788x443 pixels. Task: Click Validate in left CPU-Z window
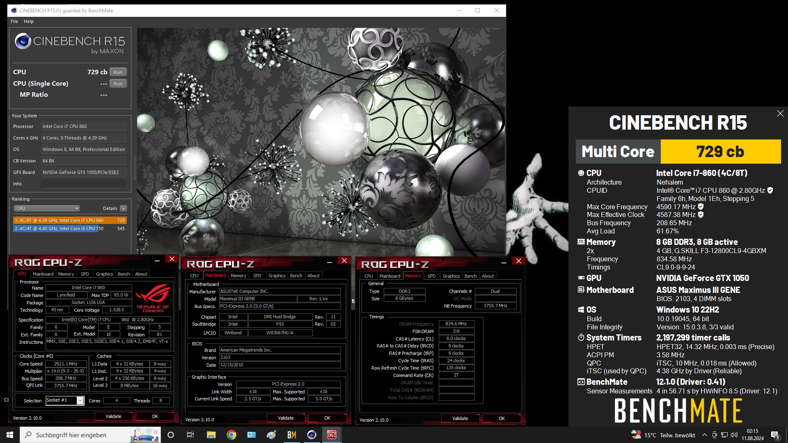(113, 416)
